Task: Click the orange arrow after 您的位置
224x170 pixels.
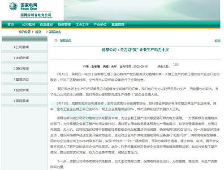Action: pos(33,32)
